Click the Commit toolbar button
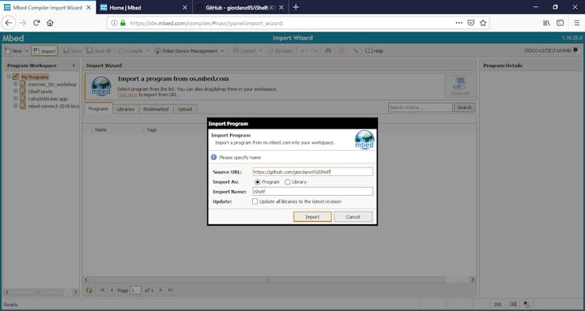The width and height of the screenshot is (585, 311). [x=245, y=51]
